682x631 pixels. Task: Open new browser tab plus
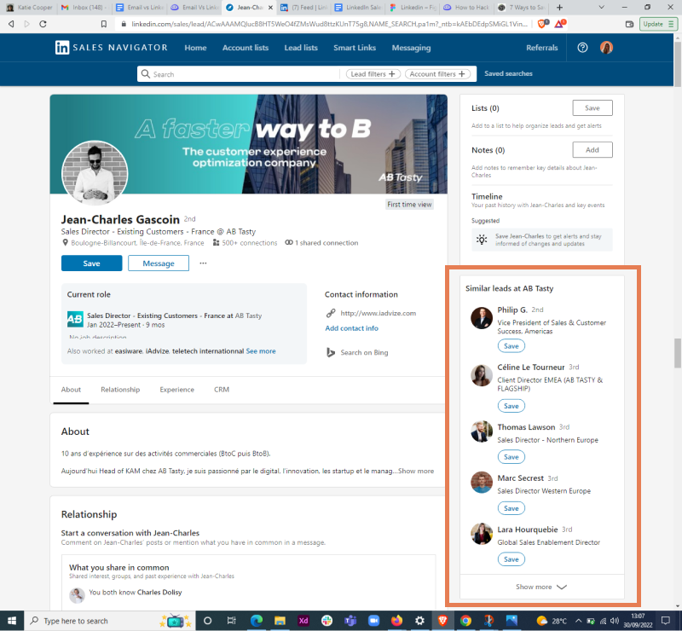pos(559,8)
